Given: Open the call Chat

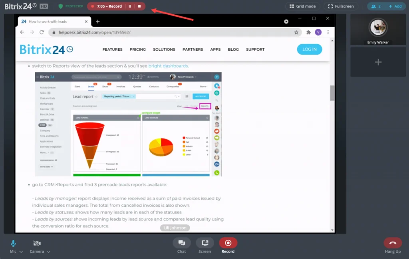Looking at the screenshot, I should click(182, 245).
